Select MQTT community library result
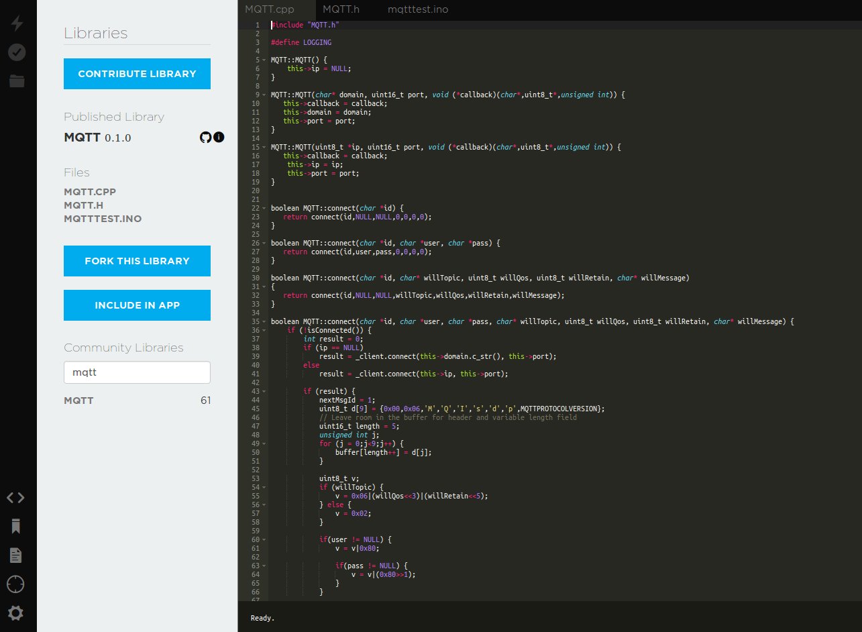 pos(137,401)
